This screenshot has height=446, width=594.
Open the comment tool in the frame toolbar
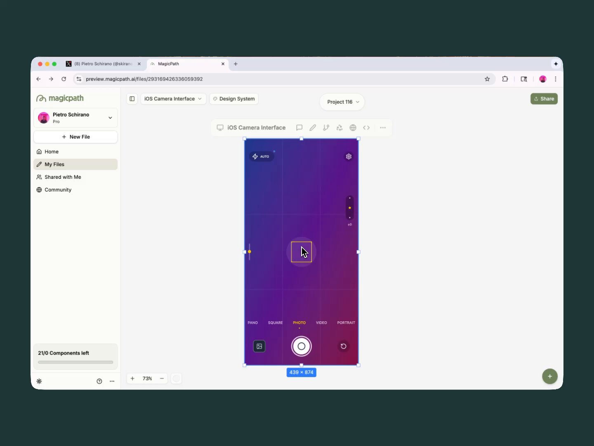point(299,128)
